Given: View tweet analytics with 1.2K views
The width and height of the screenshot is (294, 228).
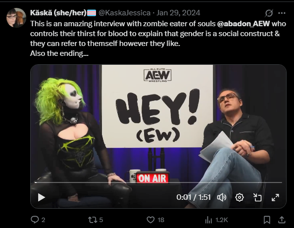Looking at the screenshot, I should pos(216,220).
